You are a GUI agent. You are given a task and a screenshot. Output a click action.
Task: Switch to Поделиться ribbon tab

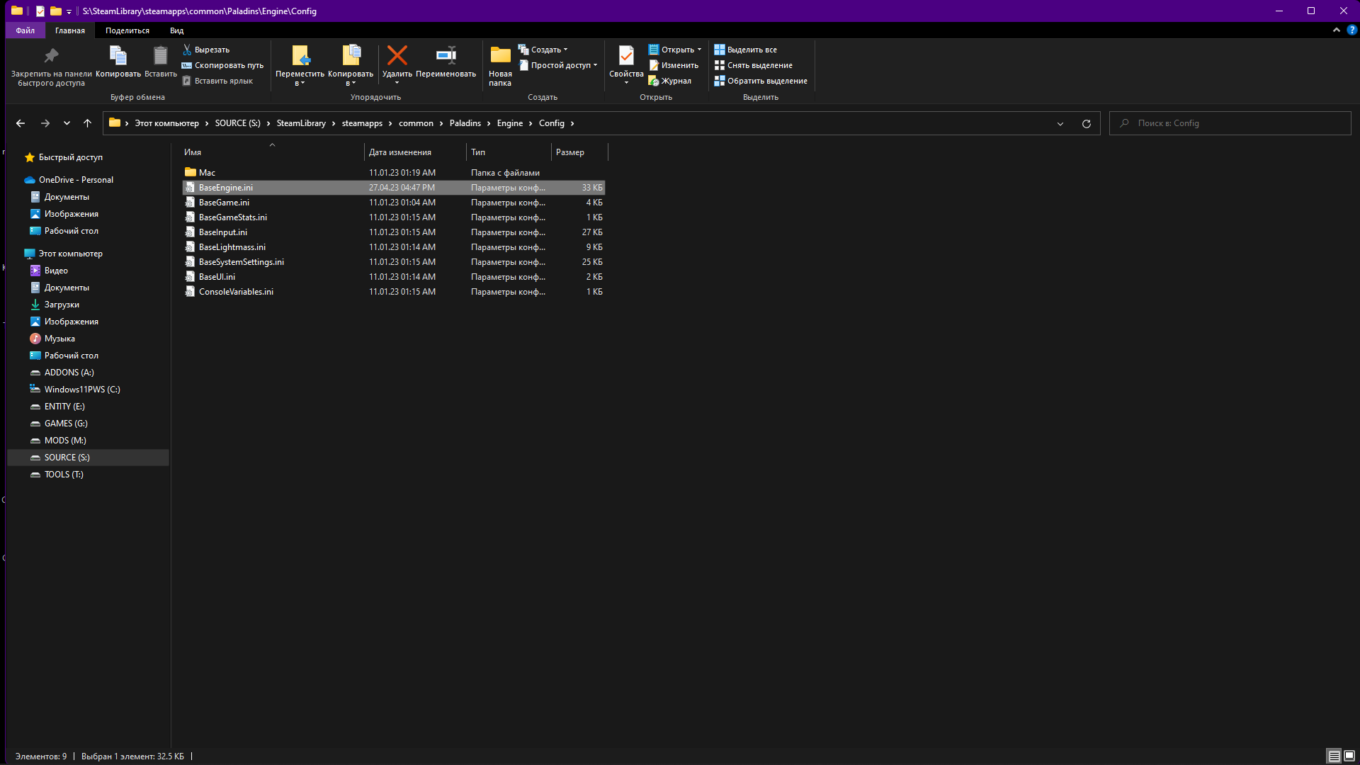127,30
